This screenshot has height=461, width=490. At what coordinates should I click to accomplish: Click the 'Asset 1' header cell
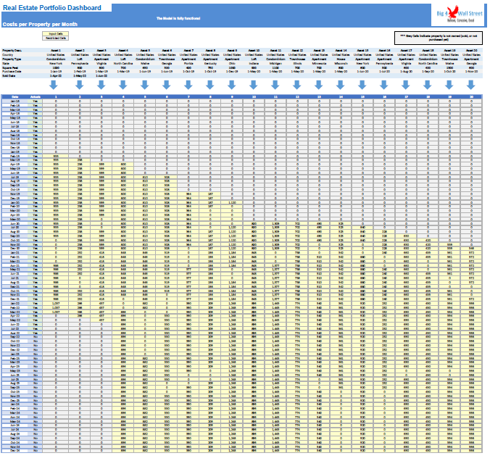pos(56,50)
